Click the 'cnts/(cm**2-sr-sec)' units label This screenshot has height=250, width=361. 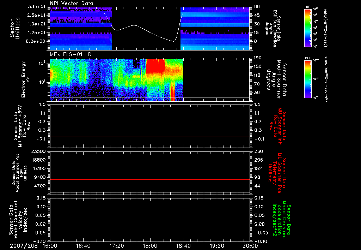tap(325, 28)
